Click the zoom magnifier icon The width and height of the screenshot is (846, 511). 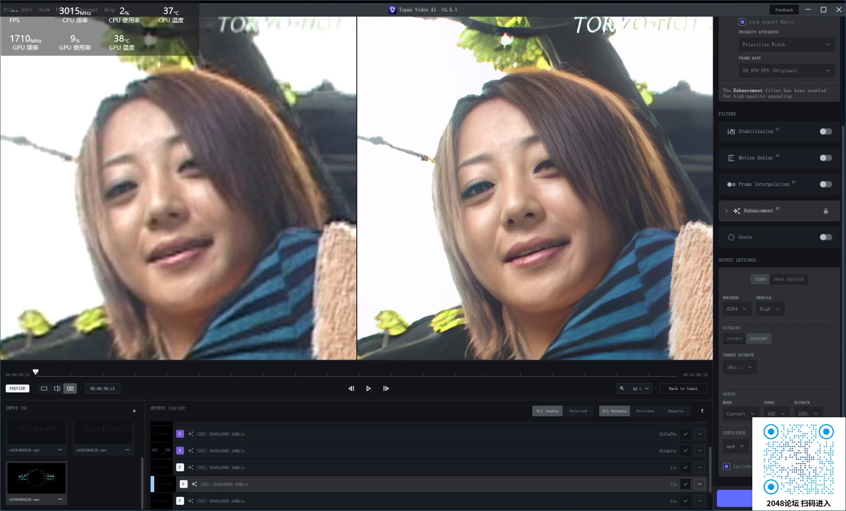(622, 388)
